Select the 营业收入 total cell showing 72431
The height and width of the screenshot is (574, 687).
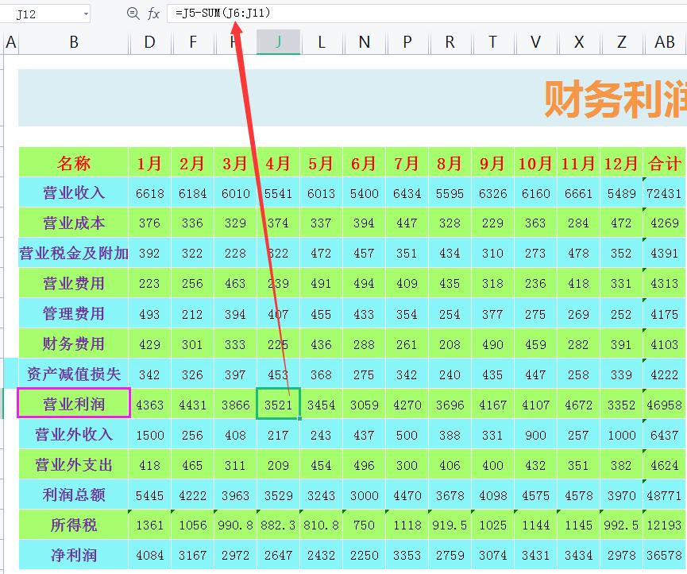coord(664,192)
